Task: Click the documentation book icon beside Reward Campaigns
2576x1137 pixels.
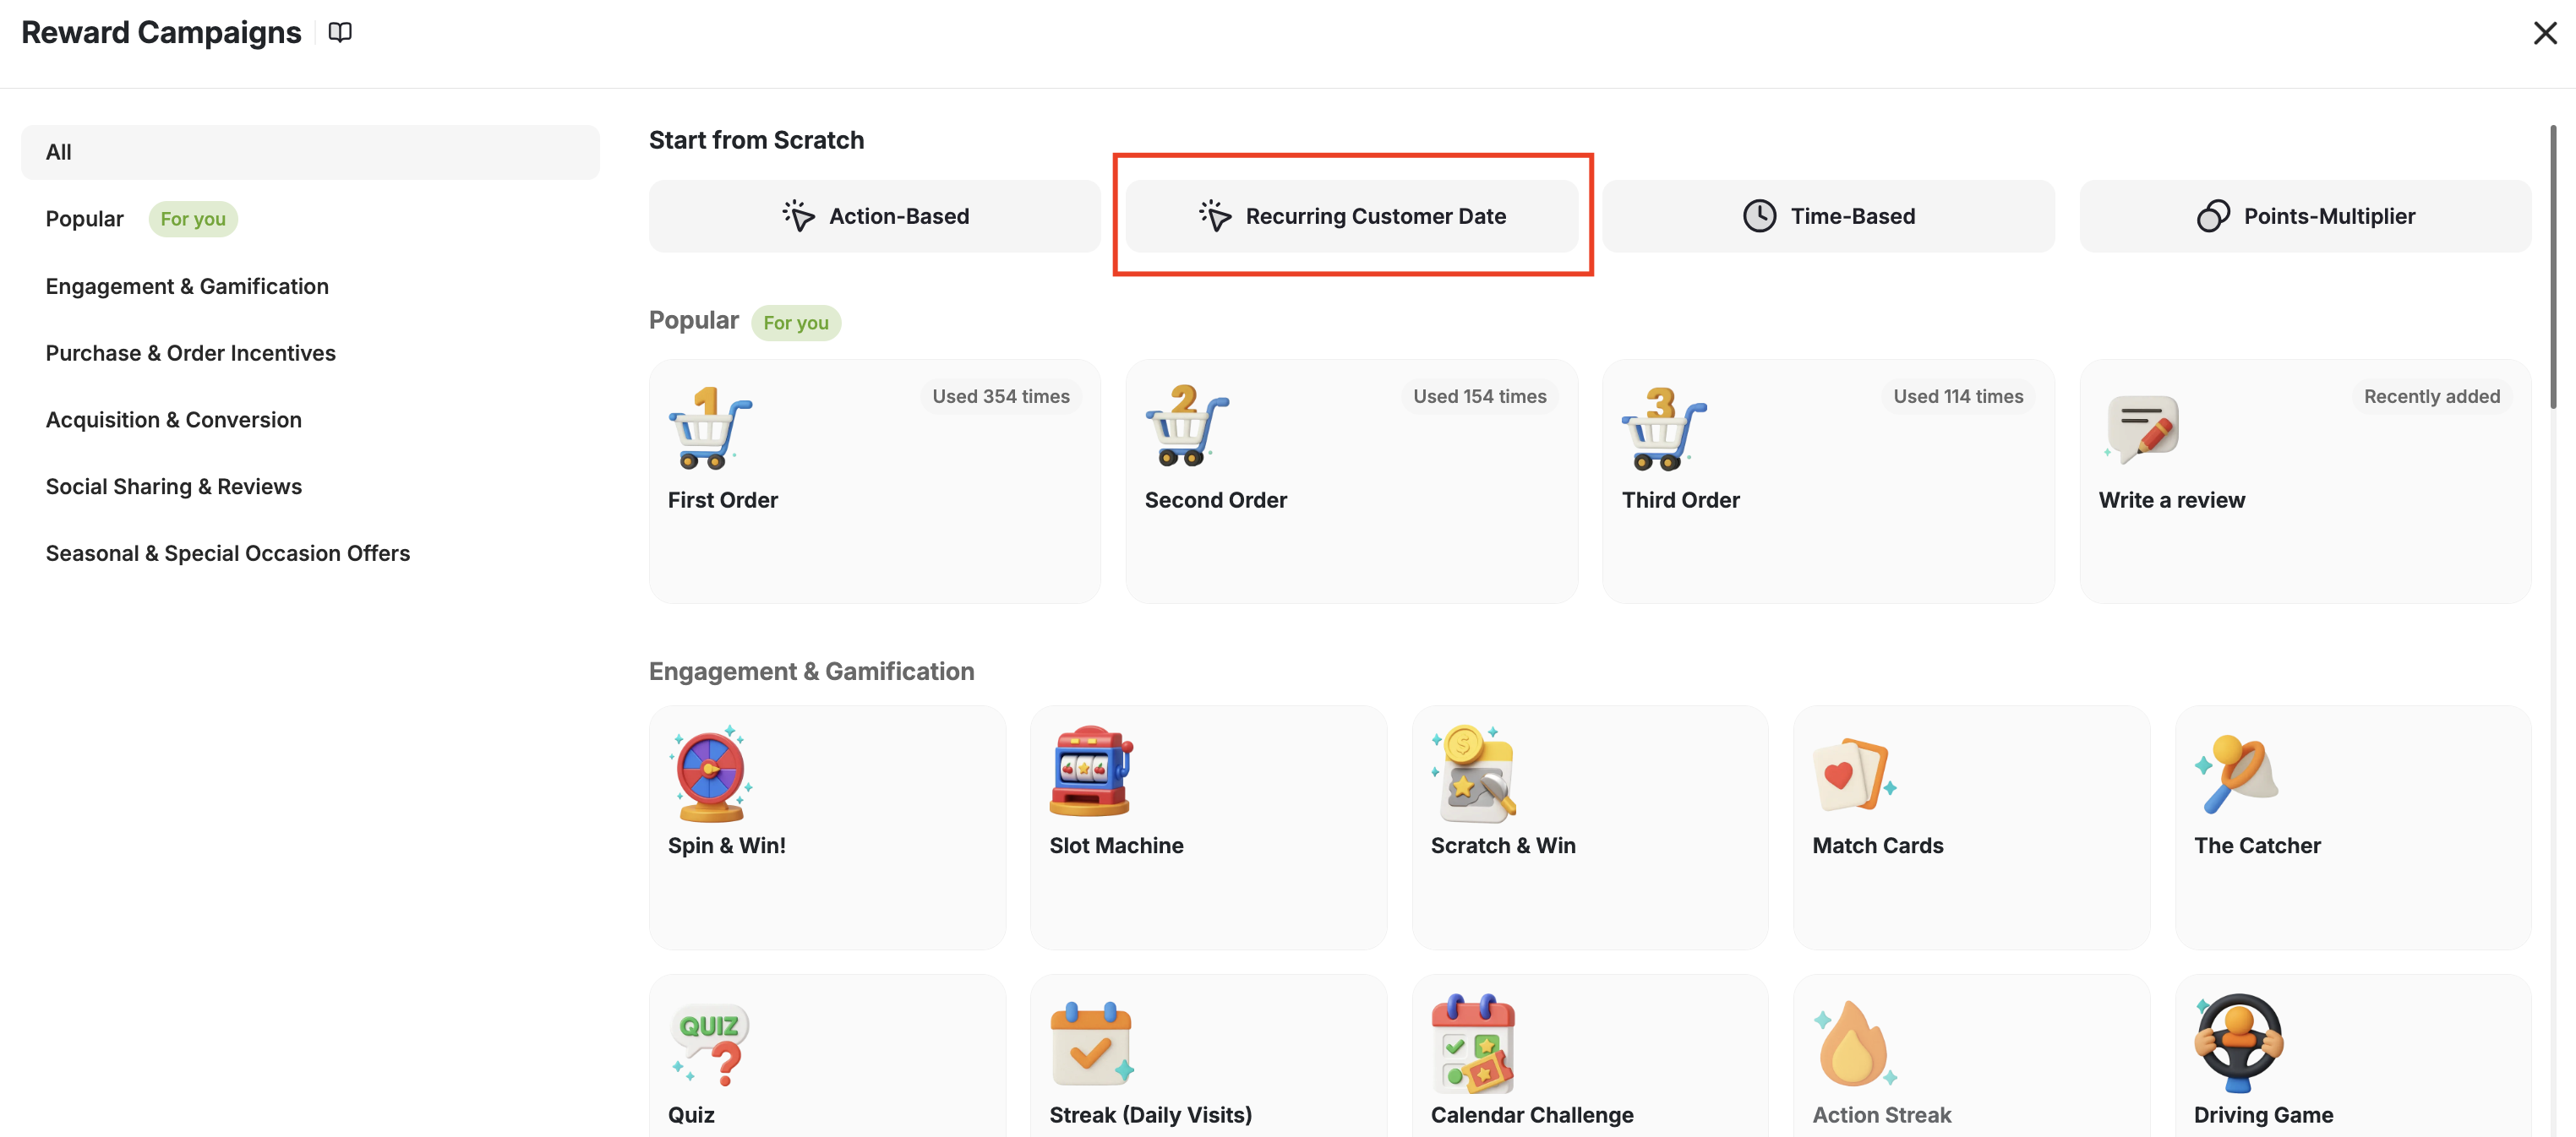Action: click(339, 31)
